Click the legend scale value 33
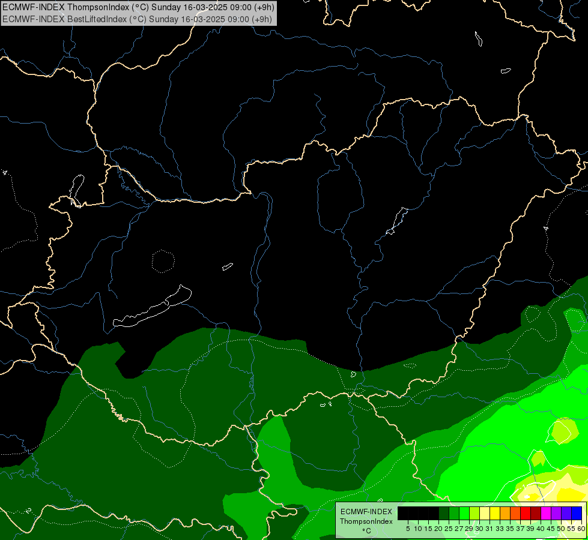This screenshot has width=588, height=540. (x=500, y=529)
